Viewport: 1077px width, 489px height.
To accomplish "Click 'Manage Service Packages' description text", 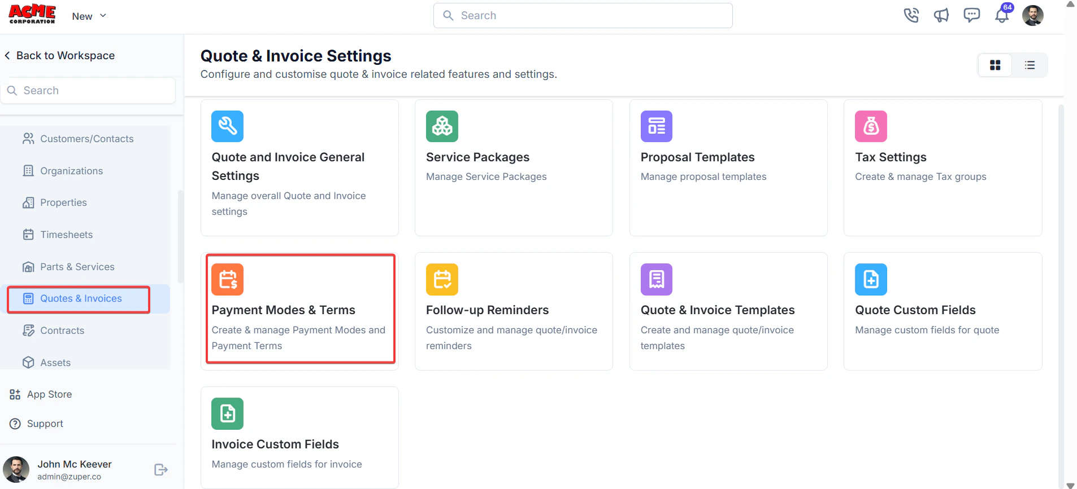I will tap(486, 177).
